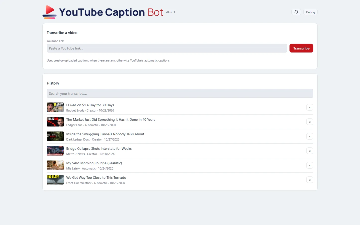Viewport: 360px width, 225px height.
Task: Select 'My 5AM Morning Routine (Realistic)' title
Action: [94, 163]
